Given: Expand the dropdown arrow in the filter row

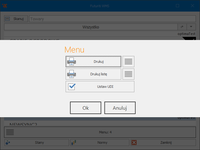Looking at the screenshot, I should pos(191,27).
